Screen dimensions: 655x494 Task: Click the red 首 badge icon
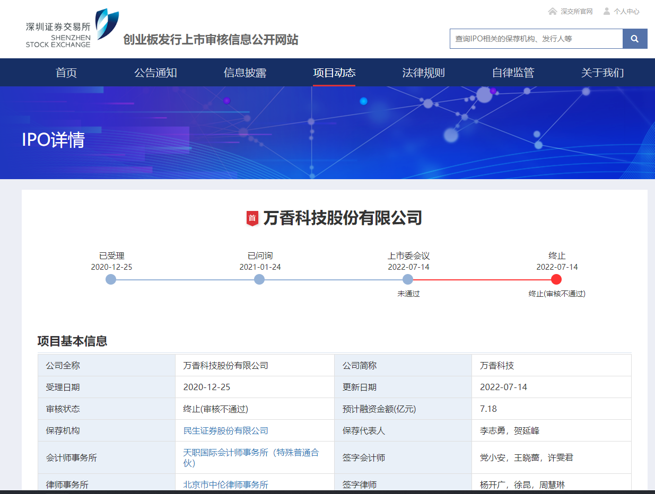coord(252,218)
